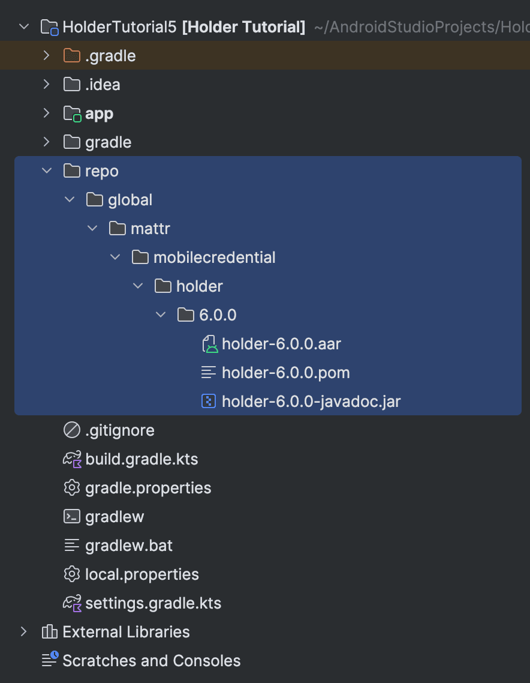Click the Gradle Kotlin icon beside settings.gradle.kts

tap(72, 603)
